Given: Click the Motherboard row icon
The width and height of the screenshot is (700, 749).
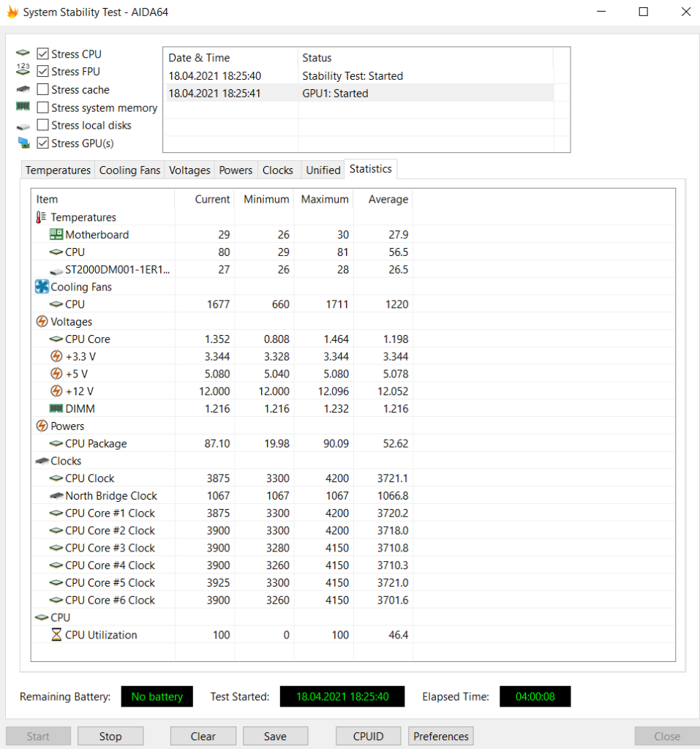Looking at the screenshot, I should coord(56,234).
